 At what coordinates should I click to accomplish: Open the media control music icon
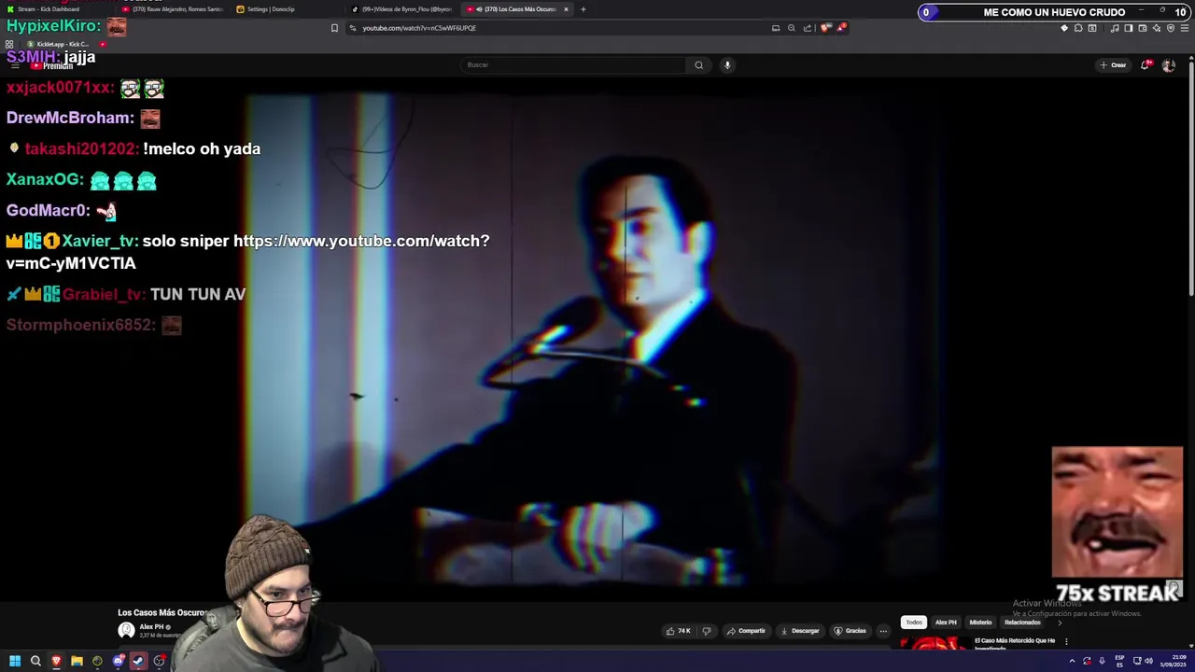(x=1115, y=28)
